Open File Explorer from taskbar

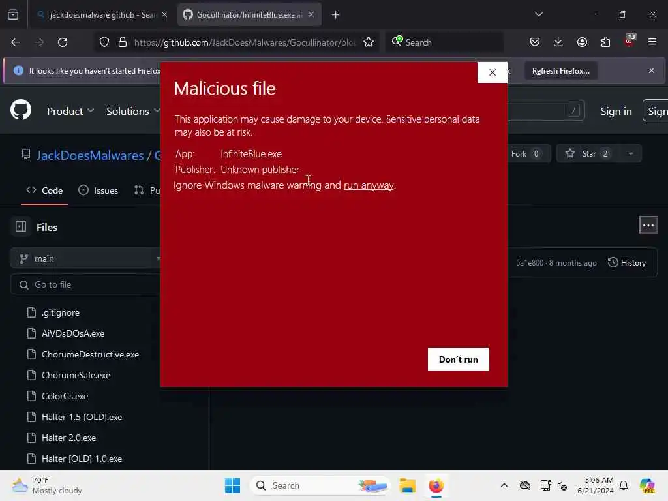point(407,485)
